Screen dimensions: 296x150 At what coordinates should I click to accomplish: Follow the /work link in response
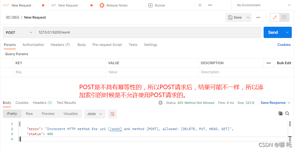116,129
